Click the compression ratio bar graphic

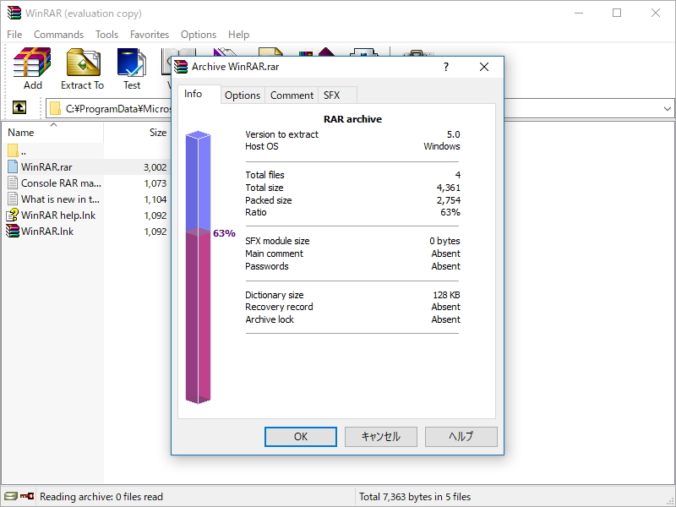pos(198,267)
